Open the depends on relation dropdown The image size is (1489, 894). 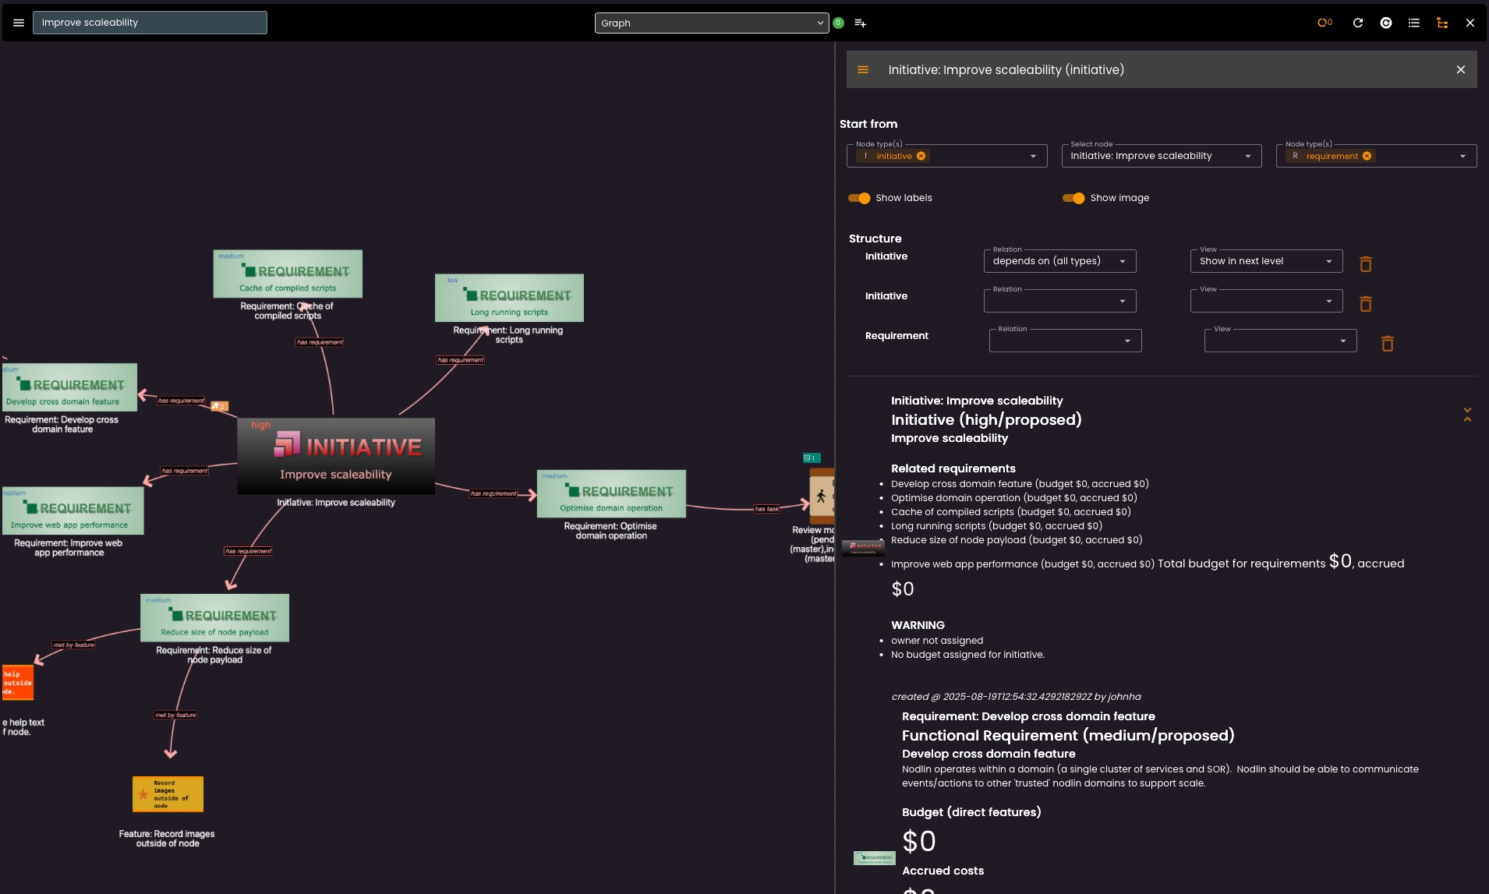(1059, 261)
